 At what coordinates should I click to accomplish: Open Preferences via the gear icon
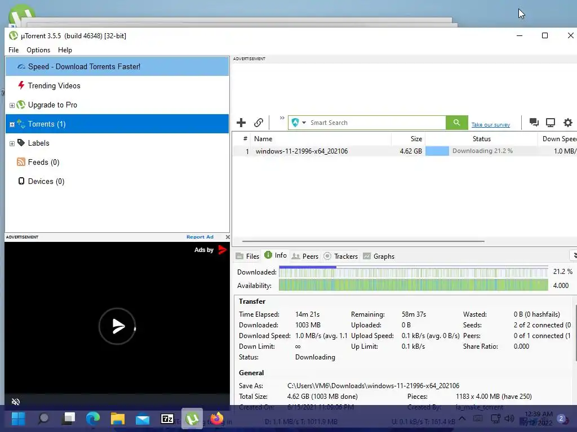tap(568, 122)
